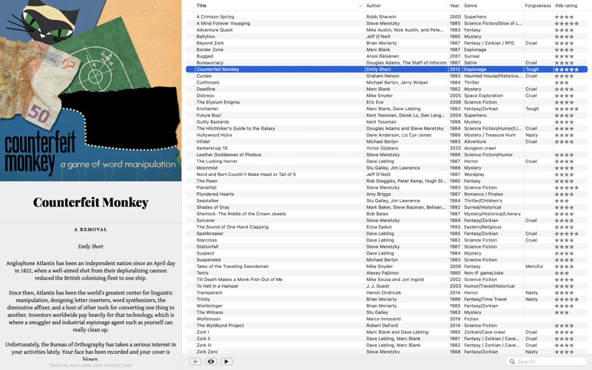This screenshot has height=370, width=592.
Task: Select the 'Cutthroats' game
Action: click(x=386, y=82)
